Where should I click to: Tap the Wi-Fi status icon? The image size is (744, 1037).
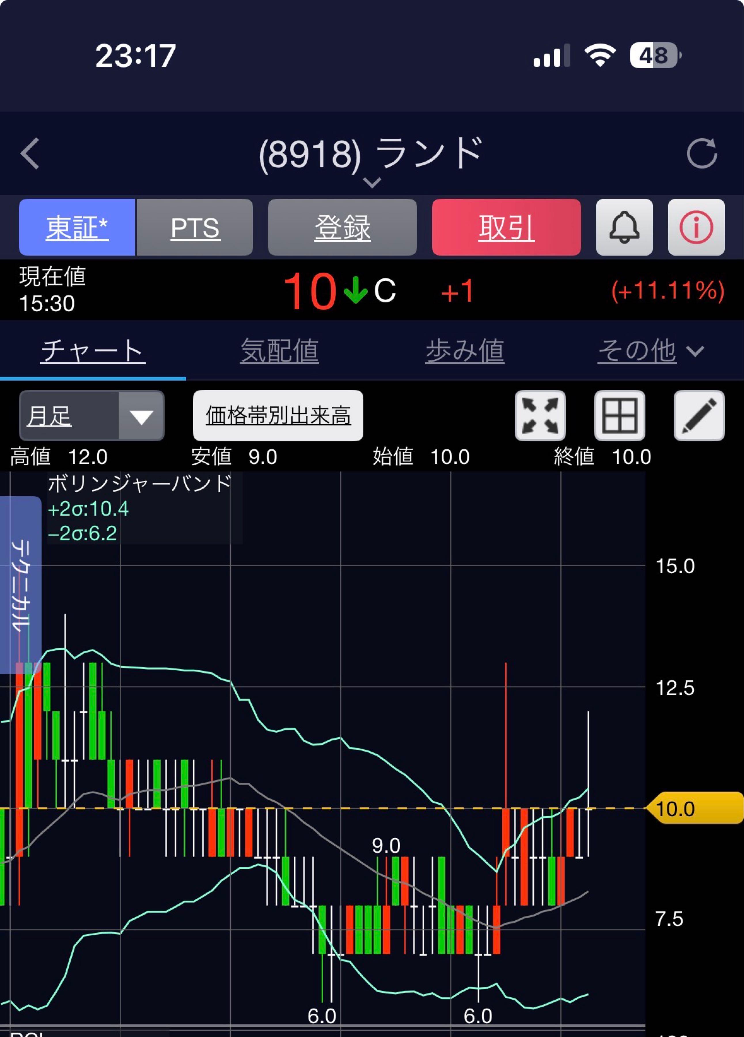tap(600, 56)
